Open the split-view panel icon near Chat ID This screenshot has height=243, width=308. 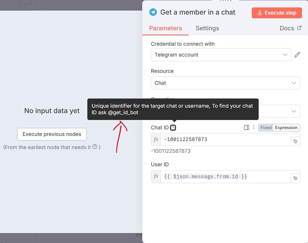tap(246, 128)
